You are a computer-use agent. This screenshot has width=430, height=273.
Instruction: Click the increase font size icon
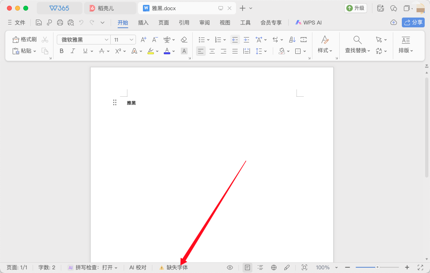click(x=143, y=40)
